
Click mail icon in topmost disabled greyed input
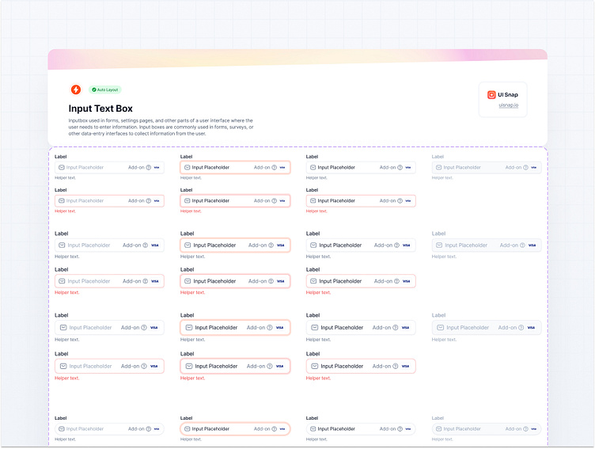[438, 167]
